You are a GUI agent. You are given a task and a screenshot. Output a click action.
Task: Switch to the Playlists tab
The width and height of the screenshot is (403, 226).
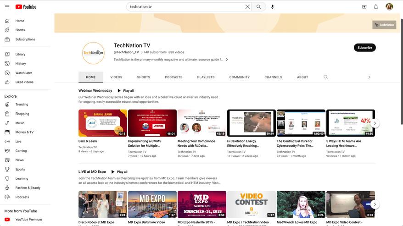(206, 77)
